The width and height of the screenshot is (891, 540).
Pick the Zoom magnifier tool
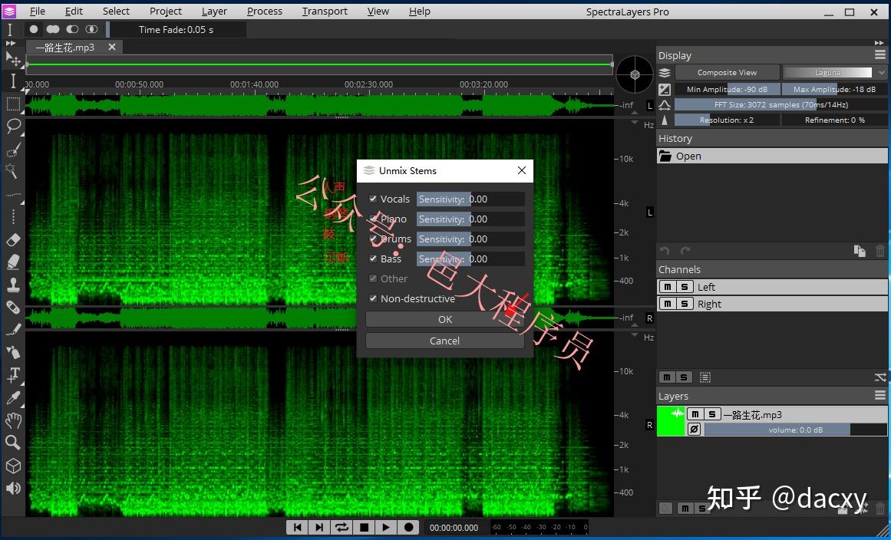coord(12,443)
